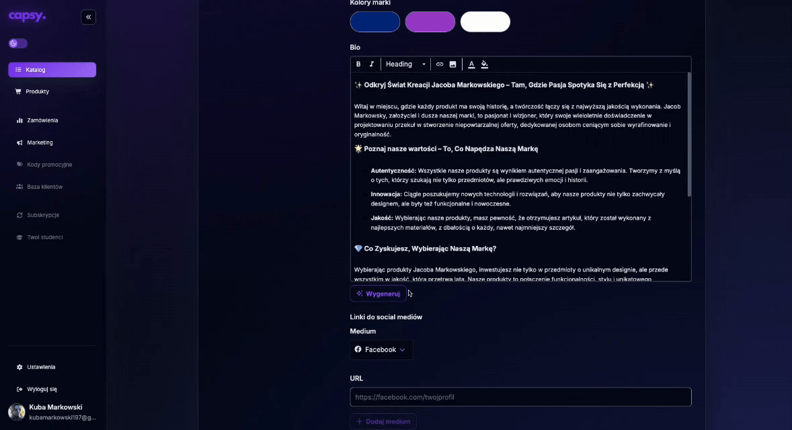Select the purple brand color swatch
The width and height of the screenshot is (792, 430).
(x=430, y=21)
